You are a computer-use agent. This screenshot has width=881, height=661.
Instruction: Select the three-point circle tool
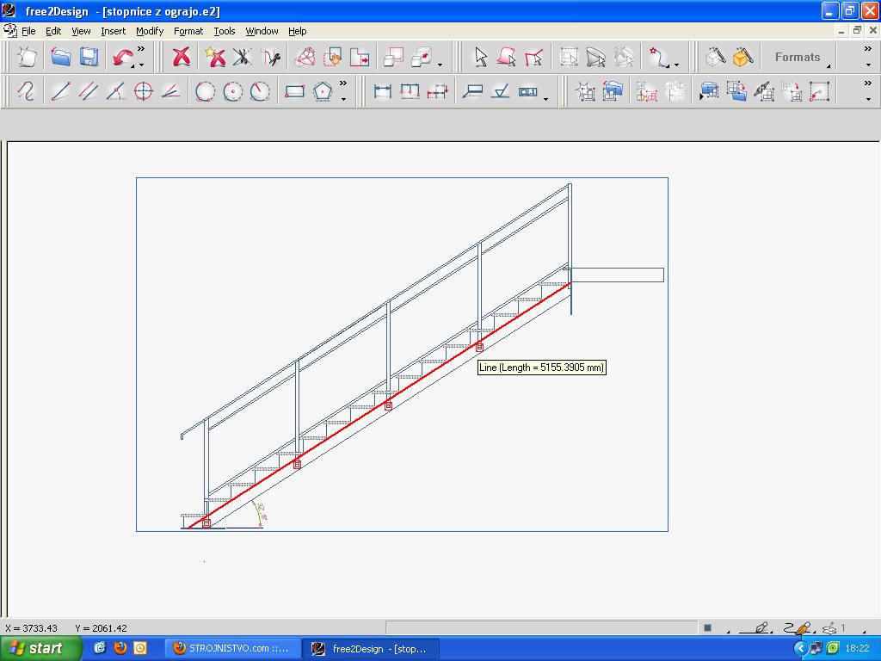coord(205,91)
